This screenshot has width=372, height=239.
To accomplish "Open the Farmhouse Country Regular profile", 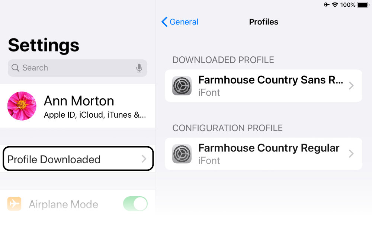I will click(x=264, y=154).
